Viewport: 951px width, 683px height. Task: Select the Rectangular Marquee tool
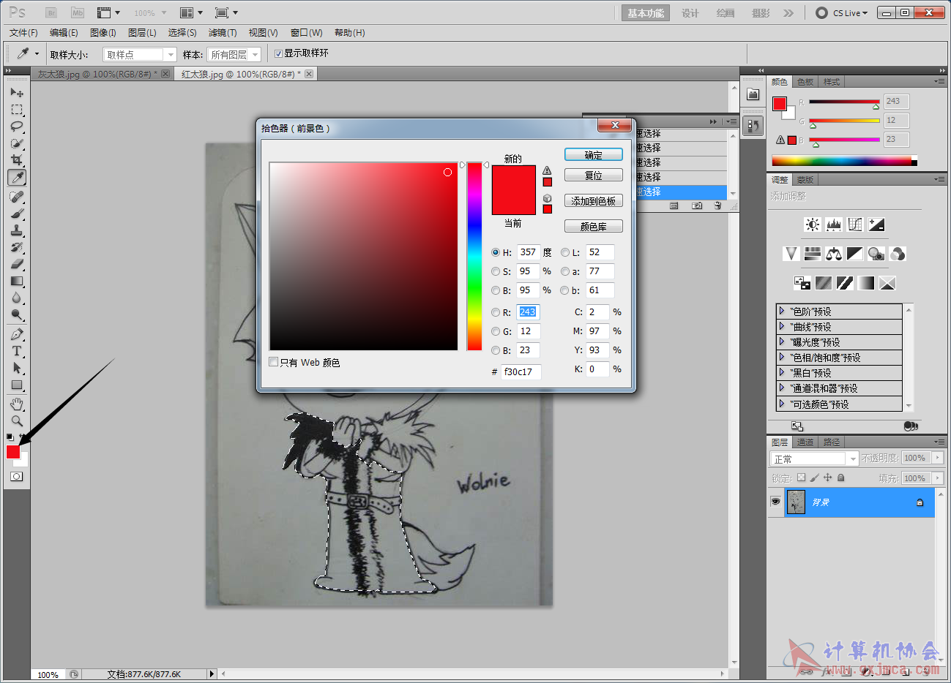(x=17, y=110)
